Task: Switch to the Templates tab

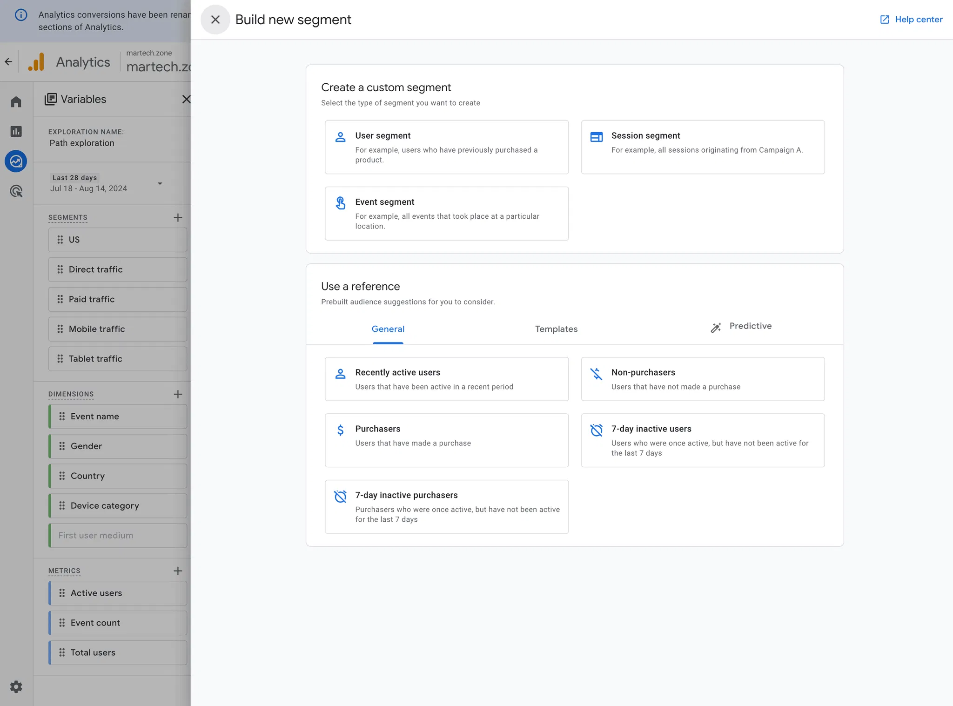Action: coord(556,329)
